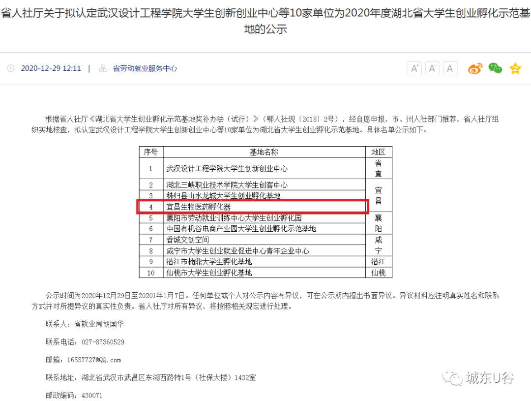Click the clock icon beside publish date
The image size is (531, 401).
(11, 68)
